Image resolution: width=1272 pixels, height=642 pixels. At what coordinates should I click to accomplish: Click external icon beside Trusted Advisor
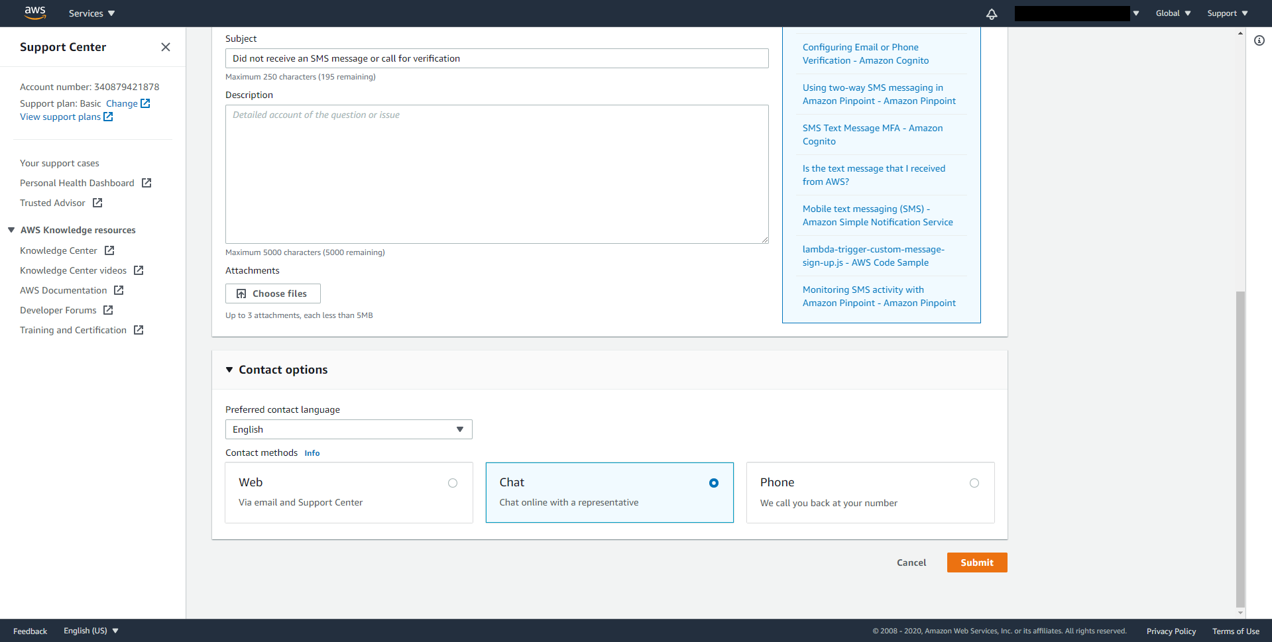click(97, 203)
